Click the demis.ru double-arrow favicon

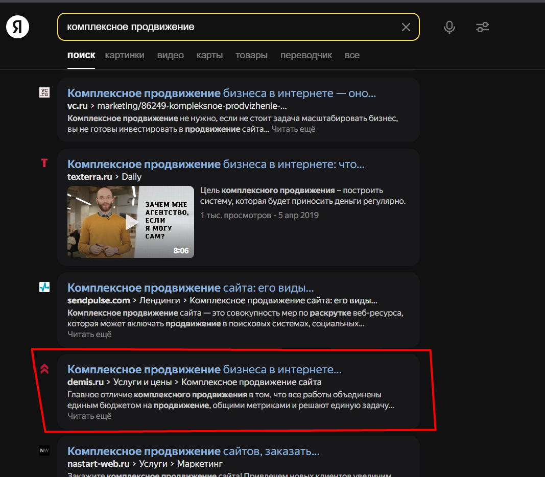point(44,368)
